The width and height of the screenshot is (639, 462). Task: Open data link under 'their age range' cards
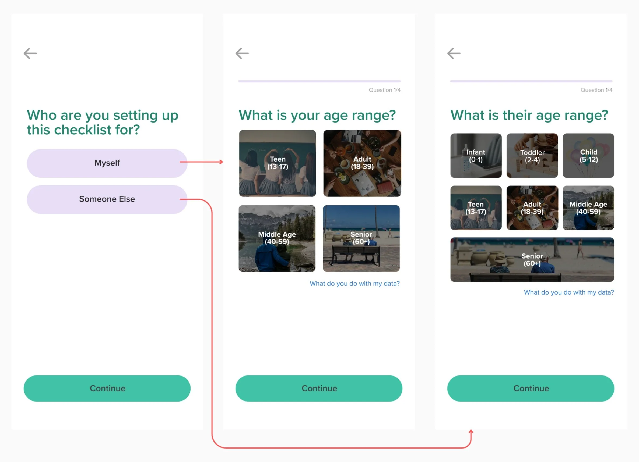coord(568,292)
